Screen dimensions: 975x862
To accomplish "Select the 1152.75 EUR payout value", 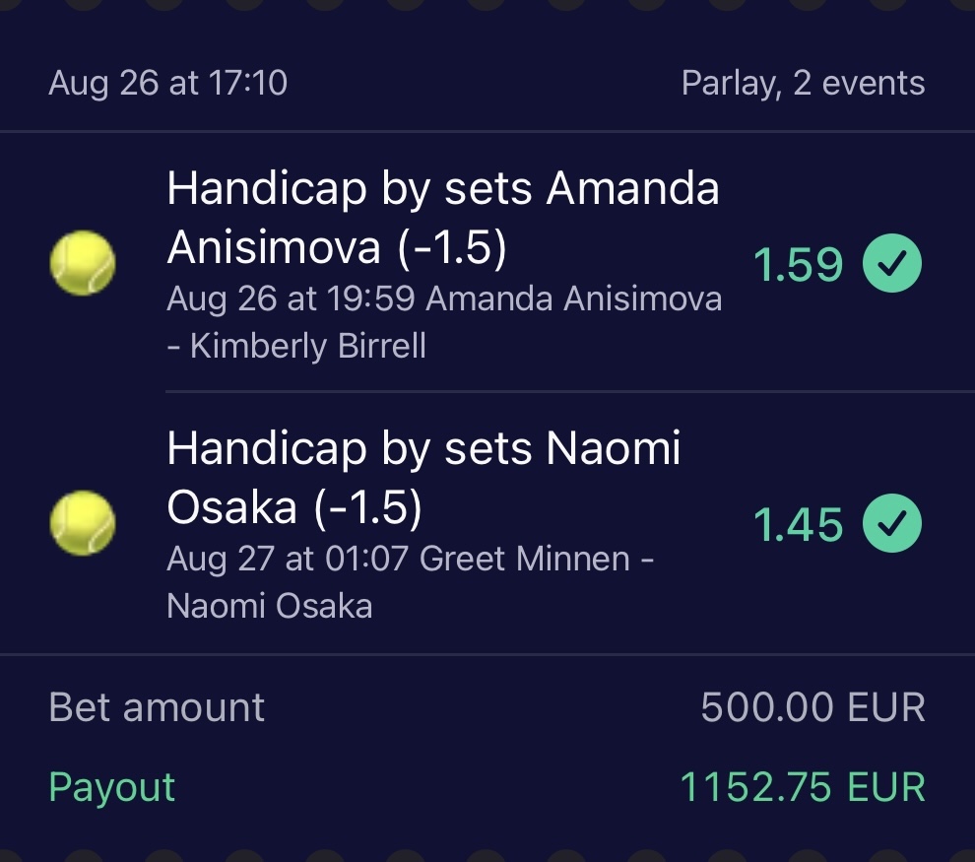I will pos(803,787).
